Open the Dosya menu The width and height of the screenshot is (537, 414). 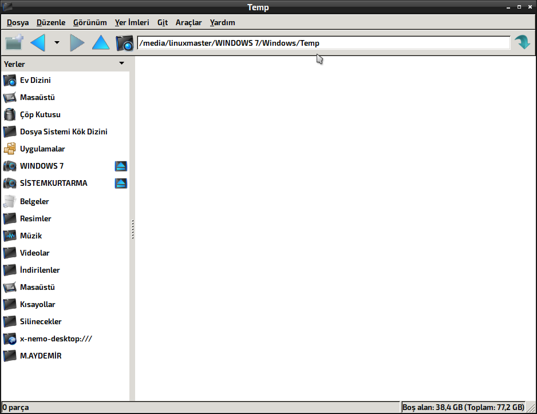tap(18, 22)
